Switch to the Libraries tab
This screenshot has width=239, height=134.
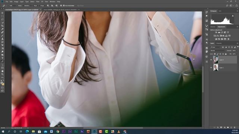click(x=213, y=27)
